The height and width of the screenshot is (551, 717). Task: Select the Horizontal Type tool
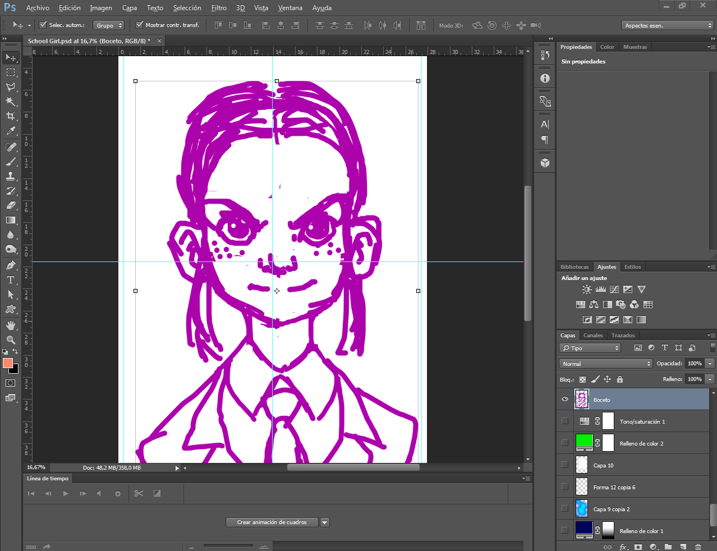pos(11,280)
